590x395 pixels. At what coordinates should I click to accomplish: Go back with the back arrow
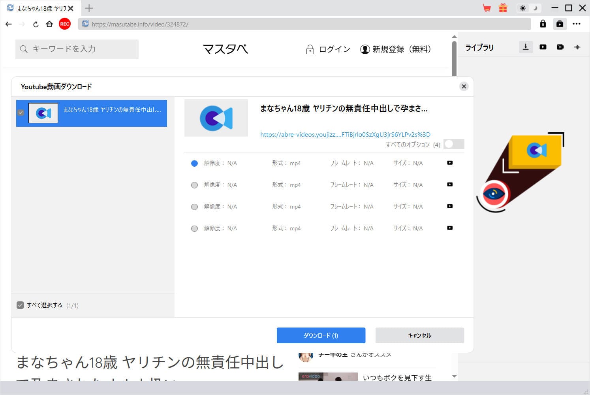point(9,24)
